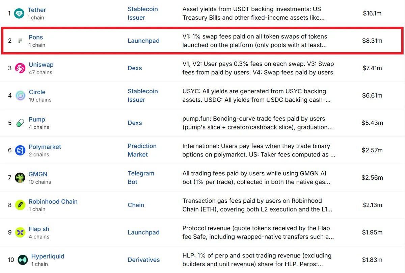This screenshot has width=405, height=273.
Task: Open Pons's Launchpad category link
Action: pyautogui.click(x=143, y=41)
